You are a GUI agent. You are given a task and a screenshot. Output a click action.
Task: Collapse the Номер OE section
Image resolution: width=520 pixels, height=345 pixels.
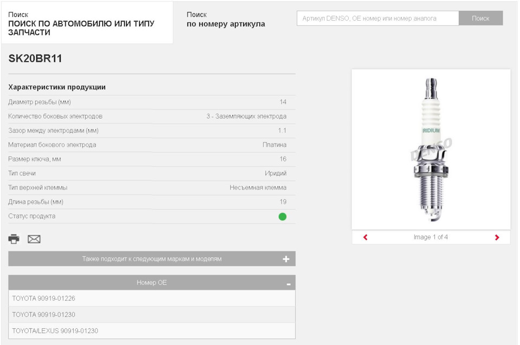(152, 283)
